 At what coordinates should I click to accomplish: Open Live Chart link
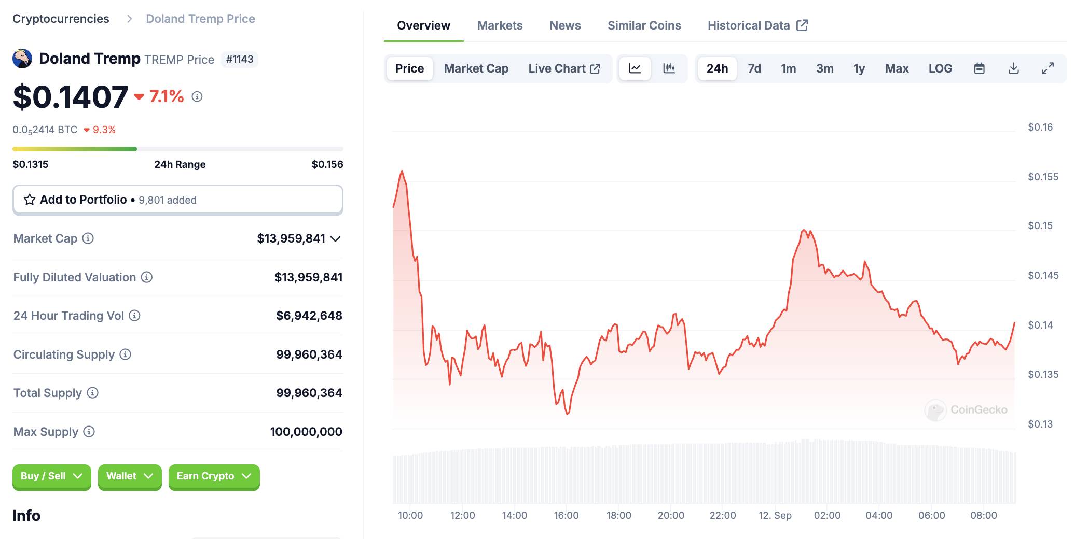pyautogui.click(x=564, y=68)
